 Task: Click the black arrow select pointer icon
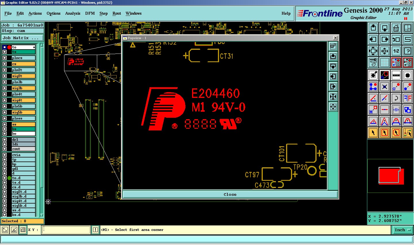pos(373,133)
